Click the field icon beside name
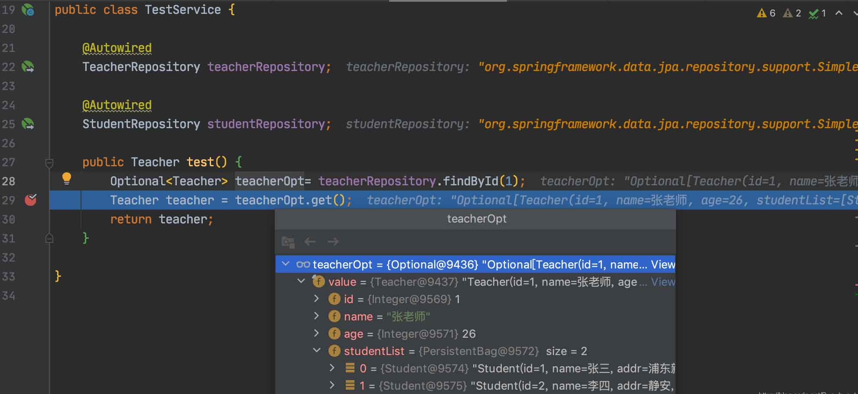 (x=334, y=316)
